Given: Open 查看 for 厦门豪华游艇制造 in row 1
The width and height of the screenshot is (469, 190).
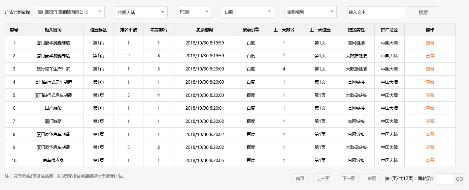Looking at the screenshot, I should (x=430, y=42).
